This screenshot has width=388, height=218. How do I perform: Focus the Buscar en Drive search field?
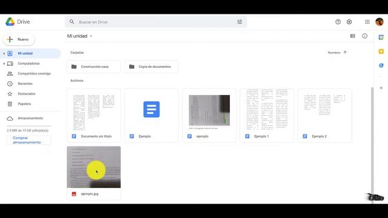tap(156, 22)
